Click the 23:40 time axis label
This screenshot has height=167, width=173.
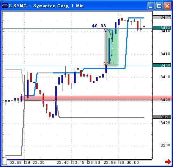pos(62,162)
